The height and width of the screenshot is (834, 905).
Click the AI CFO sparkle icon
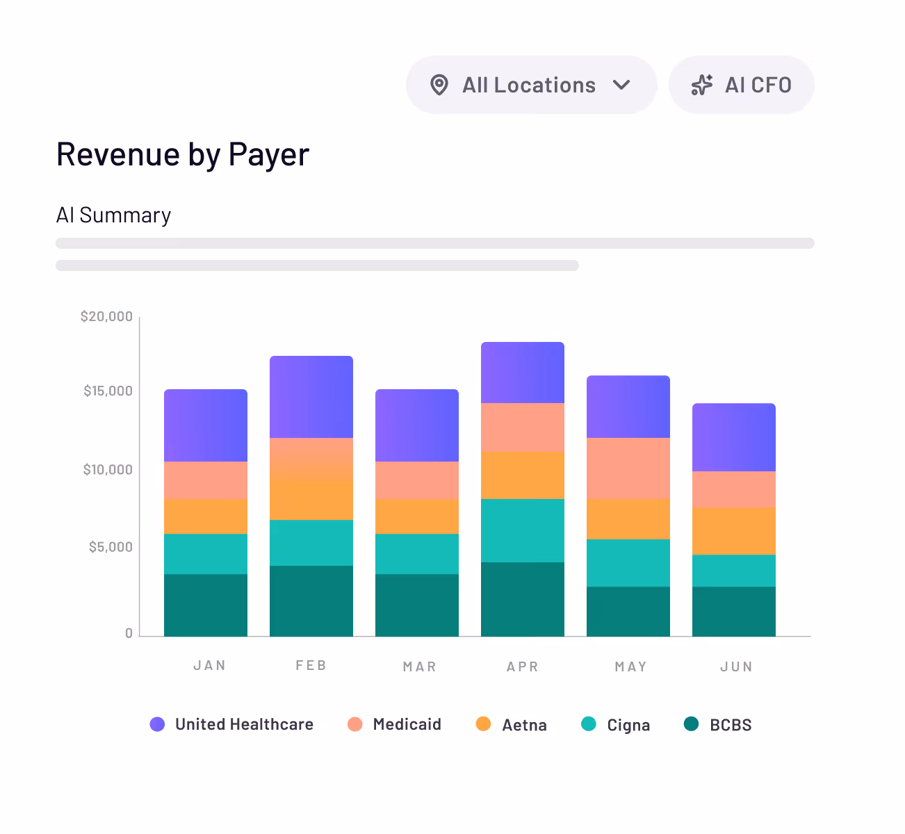pos(702,85)
